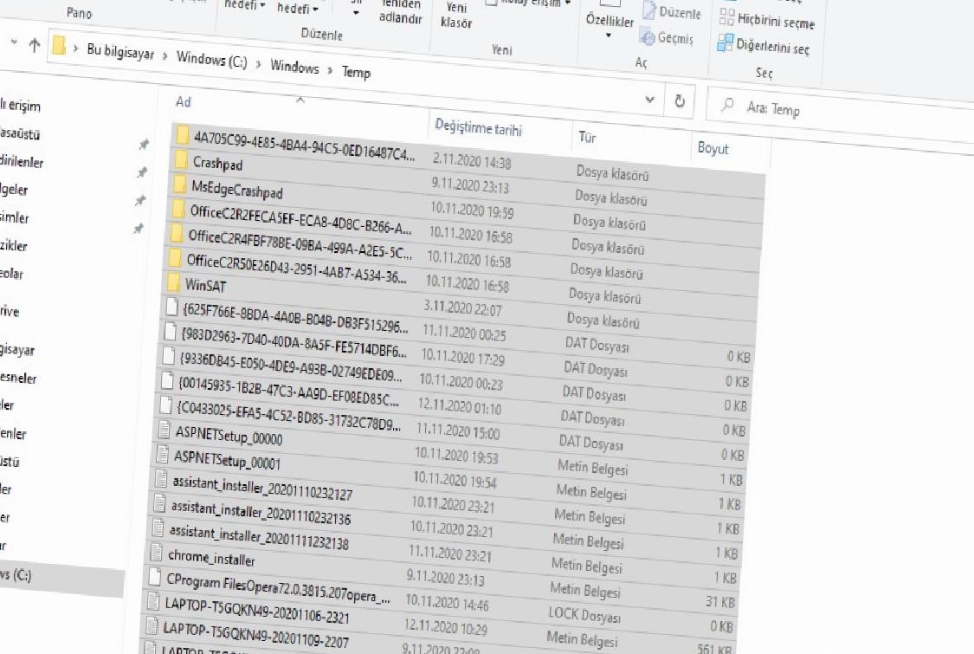Viewport: 974px width, 654px height.
Task: Click the search magnifier icon
Action: pyautogui.click(x=726, y=105)
